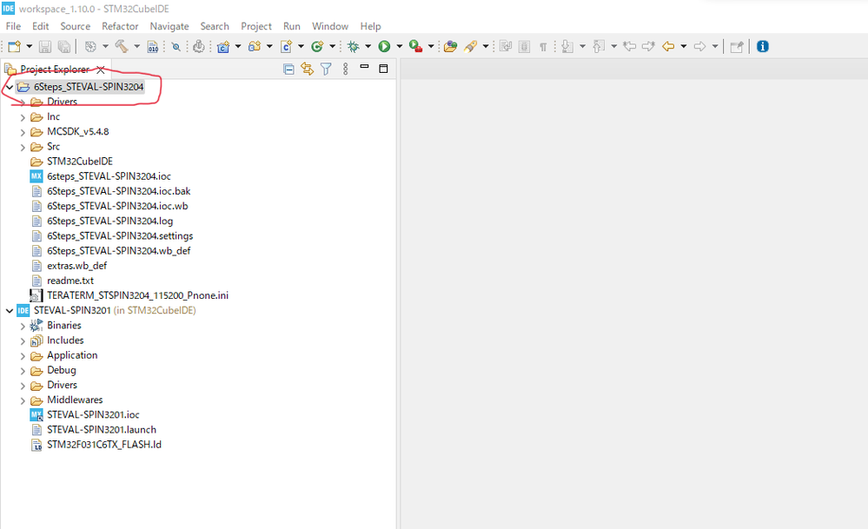The height and width of the screenshot is (529, 868).
Task: Expand the MCSDK_v5.4.8 folder
Action: (23, 132)
